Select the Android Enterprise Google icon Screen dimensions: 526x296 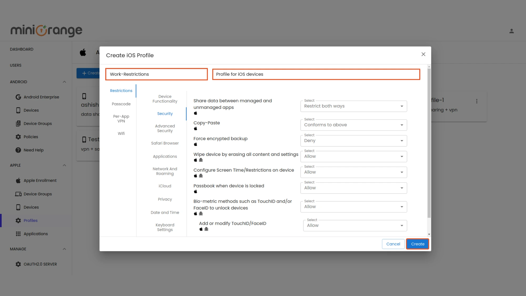pyautogui.click(x=18, y=97)
